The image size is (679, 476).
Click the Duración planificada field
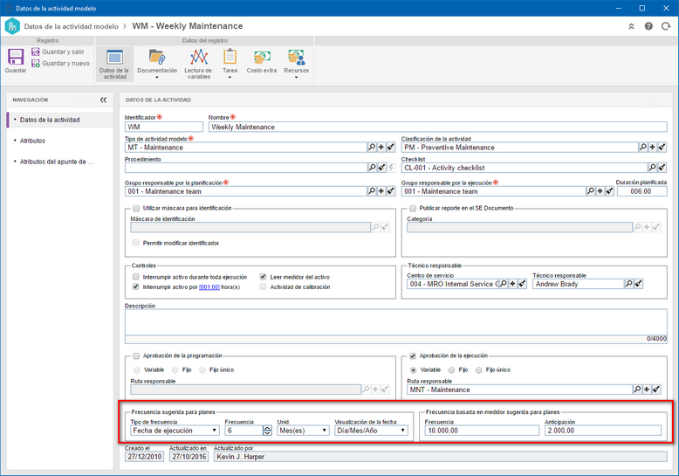pyautogui.click(x=641, y=191)
